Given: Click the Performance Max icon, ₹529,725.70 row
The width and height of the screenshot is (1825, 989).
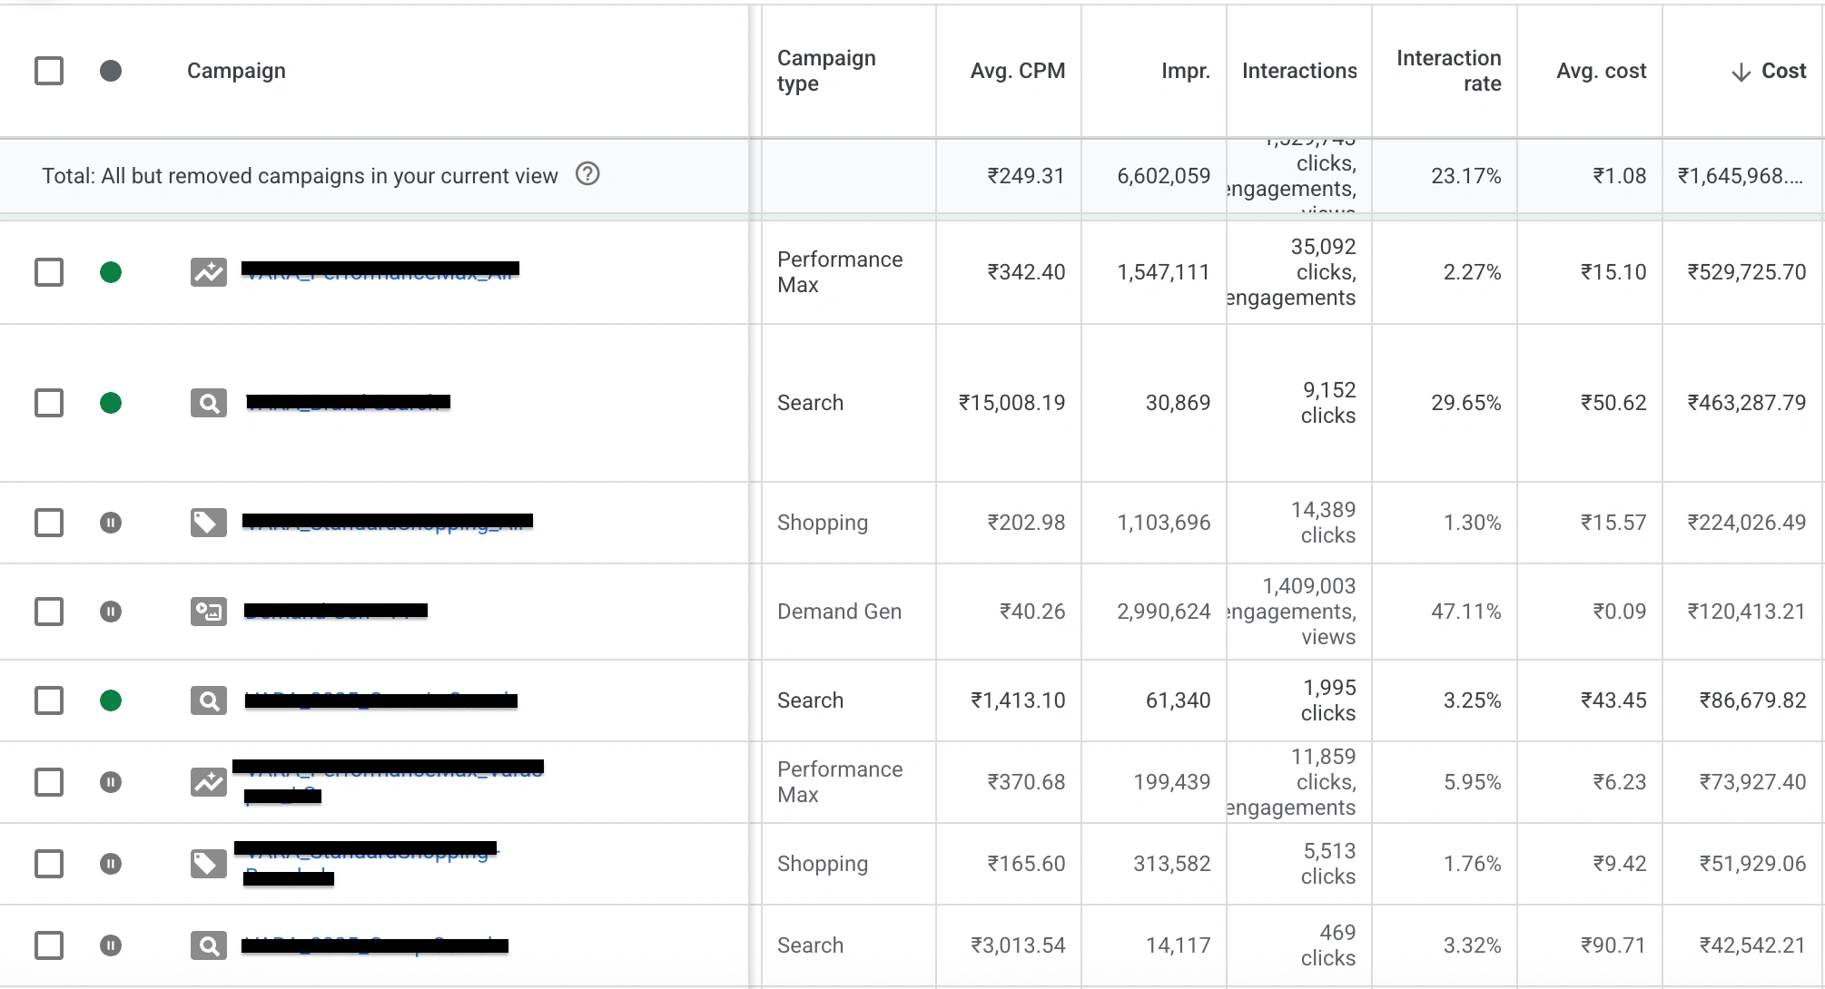Looking at the screenshot, I should point(208,271).
